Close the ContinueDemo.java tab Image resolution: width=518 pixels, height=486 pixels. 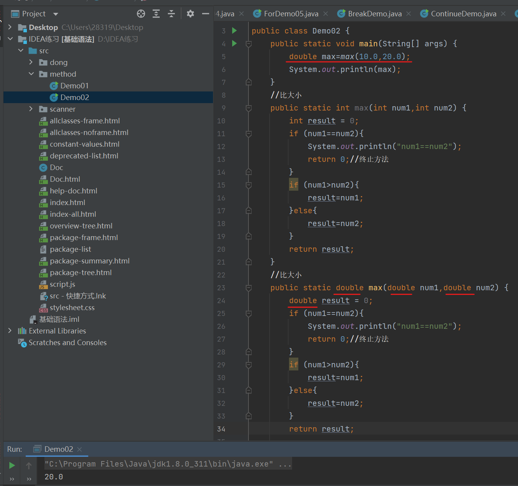pyautogui.click(x=503, y=14)
